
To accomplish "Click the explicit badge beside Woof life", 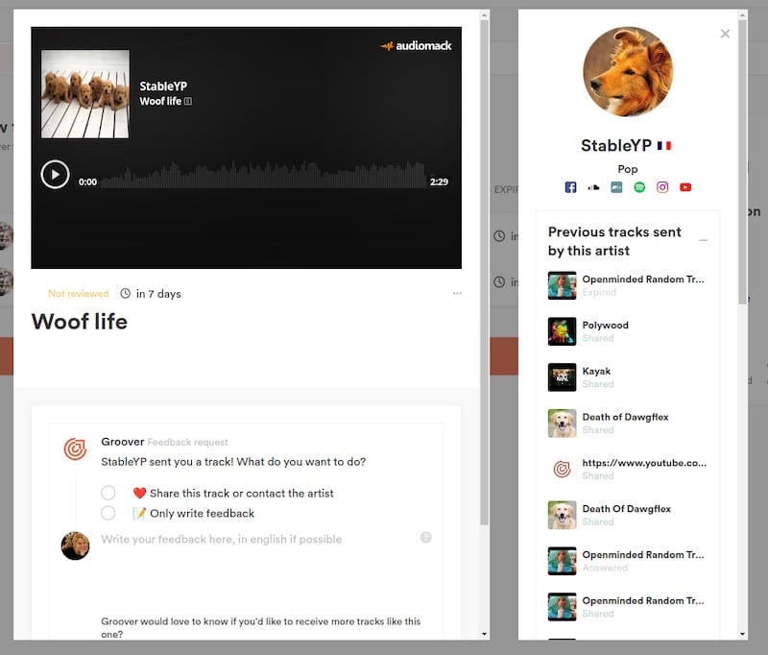I will (x=187, y=101).
